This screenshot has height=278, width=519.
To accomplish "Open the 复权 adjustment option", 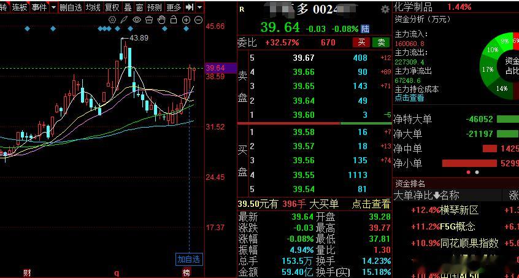I will (112, 7).
